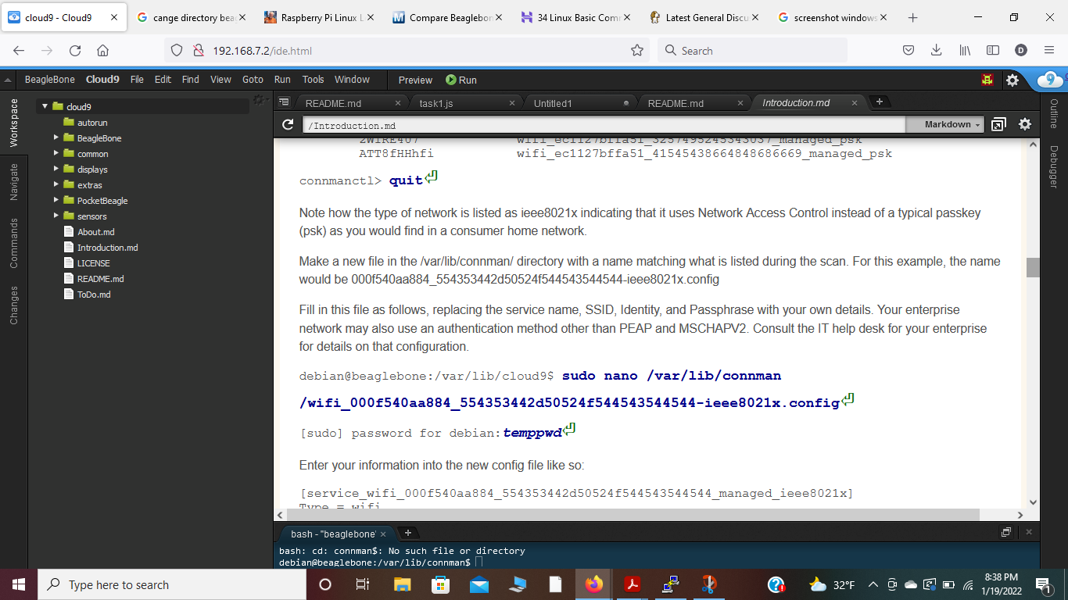The width and height of the screenshot is (1068, 600).
Task: Toggle the Firefox sidebar icon
Action: coord(993,50)
